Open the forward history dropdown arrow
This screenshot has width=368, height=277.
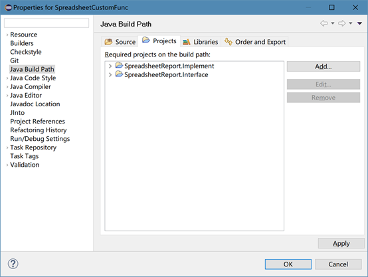click(351, 23)
